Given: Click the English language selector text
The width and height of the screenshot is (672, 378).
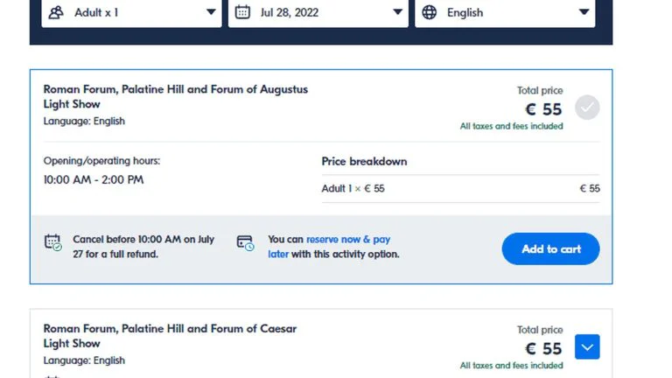Looking at the screenshot, I should [x=465, y=12].
